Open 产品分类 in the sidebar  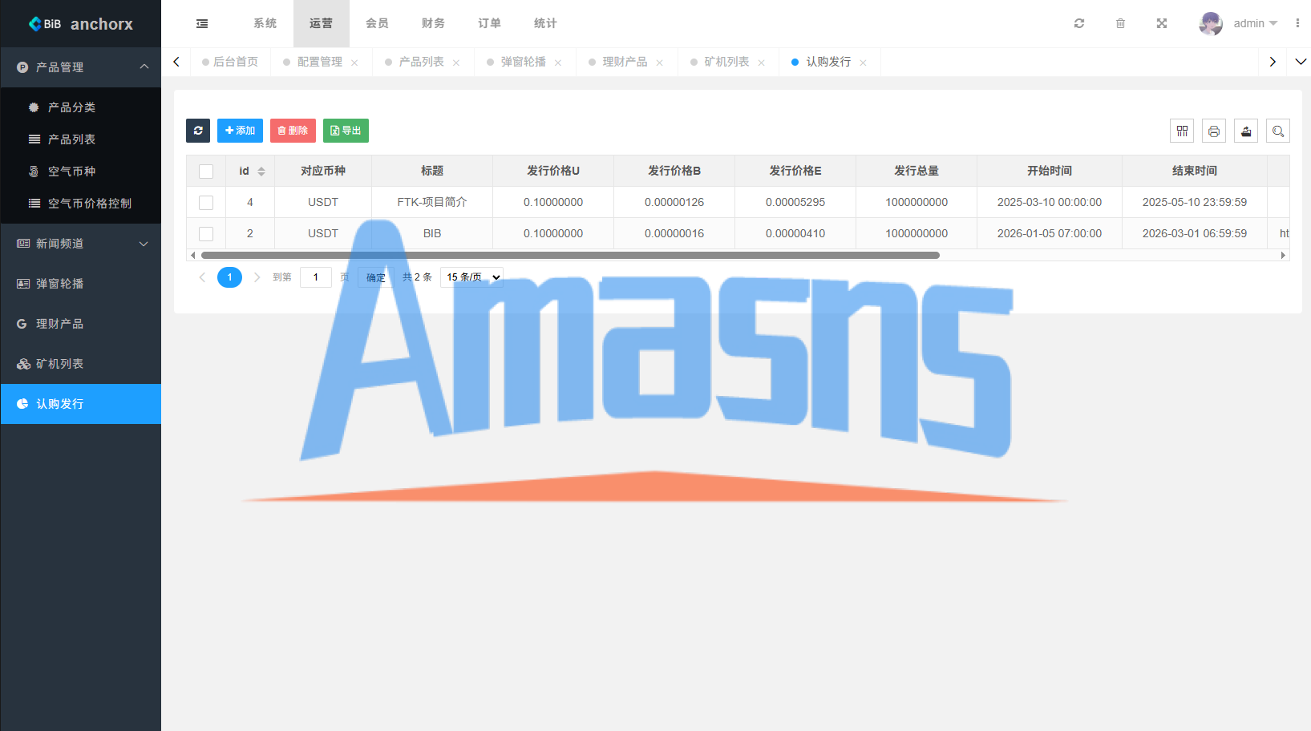(81, 107)
